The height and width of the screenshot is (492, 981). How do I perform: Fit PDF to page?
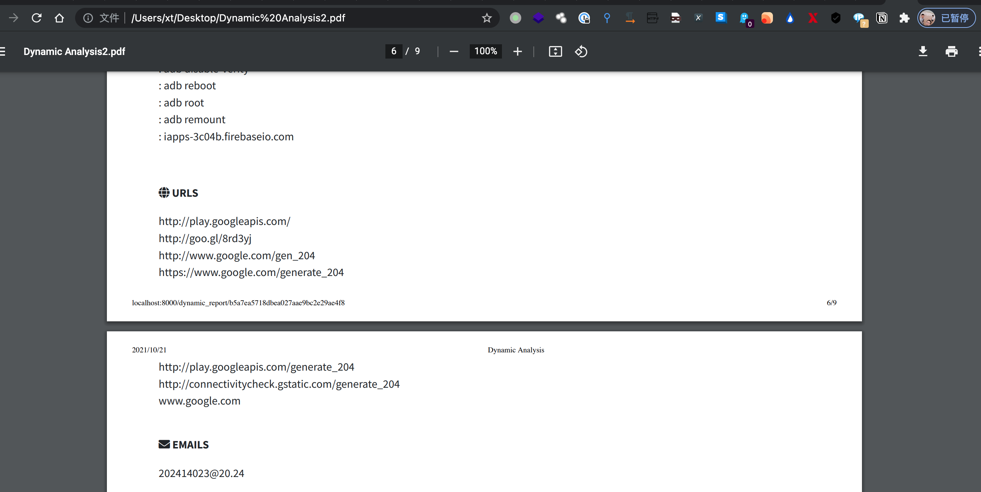[x=555, y=51]
